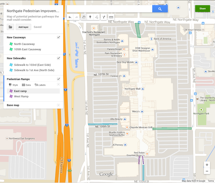The height and width of the screenshot is (183, 215).
Task: Click the Add layer button
Action: 24,27
